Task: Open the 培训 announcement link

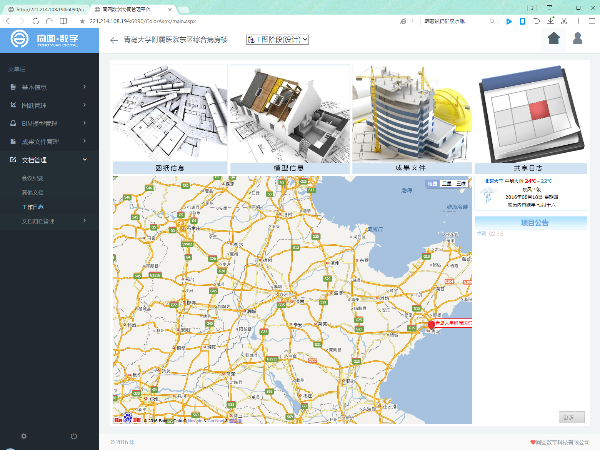Action: click(x=482, y=233)
